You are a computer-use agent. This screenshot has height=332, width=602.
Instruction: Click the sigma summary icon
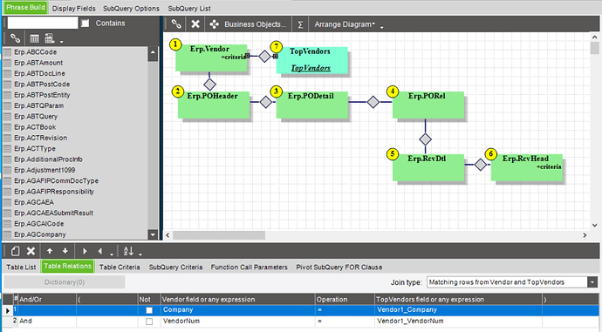coord(300,24)
